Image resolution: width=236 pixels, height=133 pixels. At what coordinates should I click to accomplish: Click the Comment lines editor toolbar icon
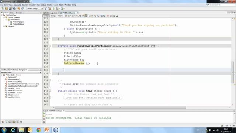[114, 16]
